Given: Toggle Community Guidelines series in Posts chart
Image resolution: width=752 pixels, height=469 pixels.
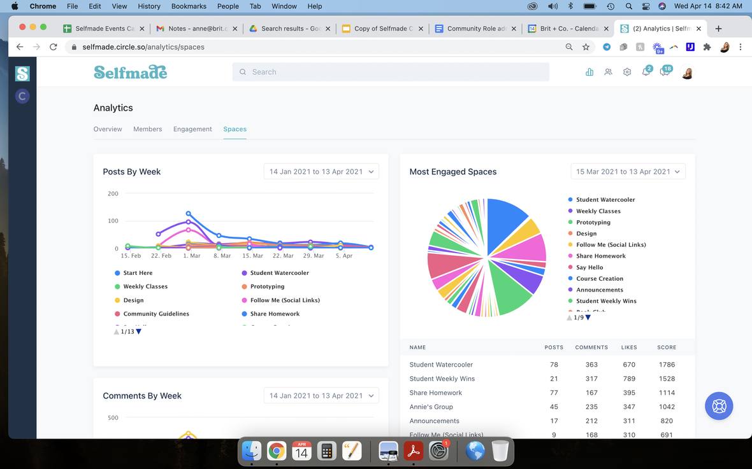Looking at the screenshot, I should pos(152,314).
